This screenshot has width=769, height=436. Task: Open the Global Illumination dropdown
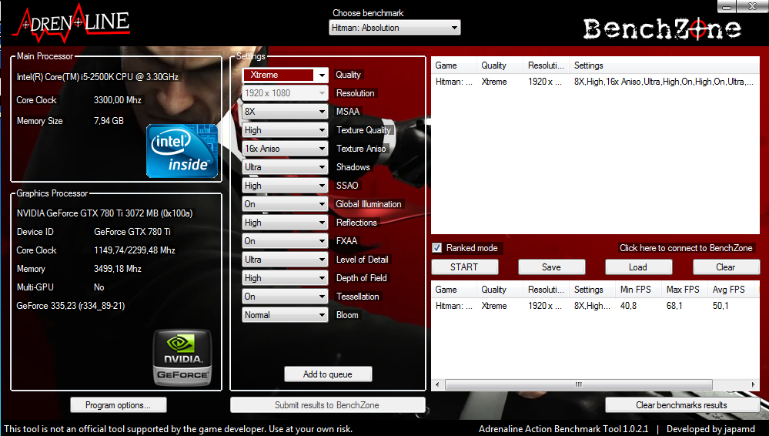click(285, 204)
